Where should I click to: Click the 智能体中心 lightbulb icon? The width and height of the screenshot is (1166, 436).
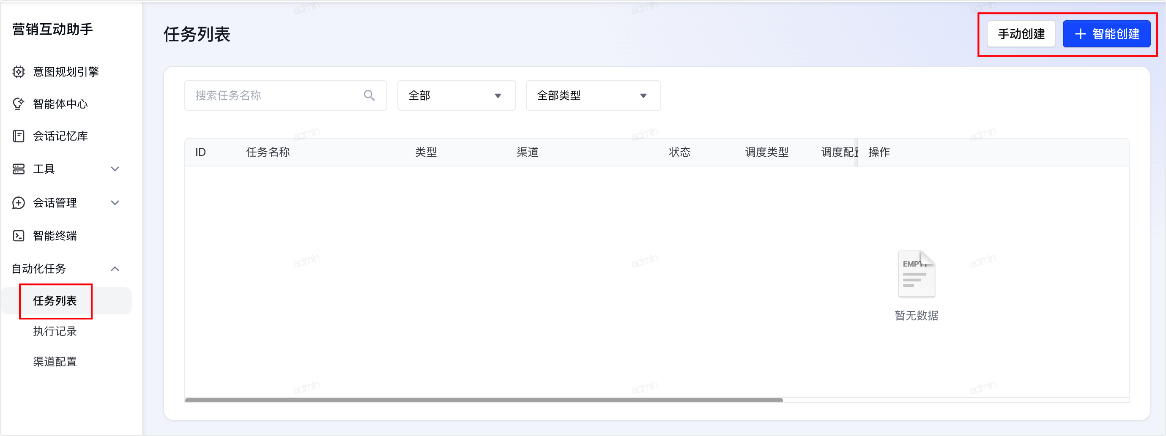tap(19, 104)
